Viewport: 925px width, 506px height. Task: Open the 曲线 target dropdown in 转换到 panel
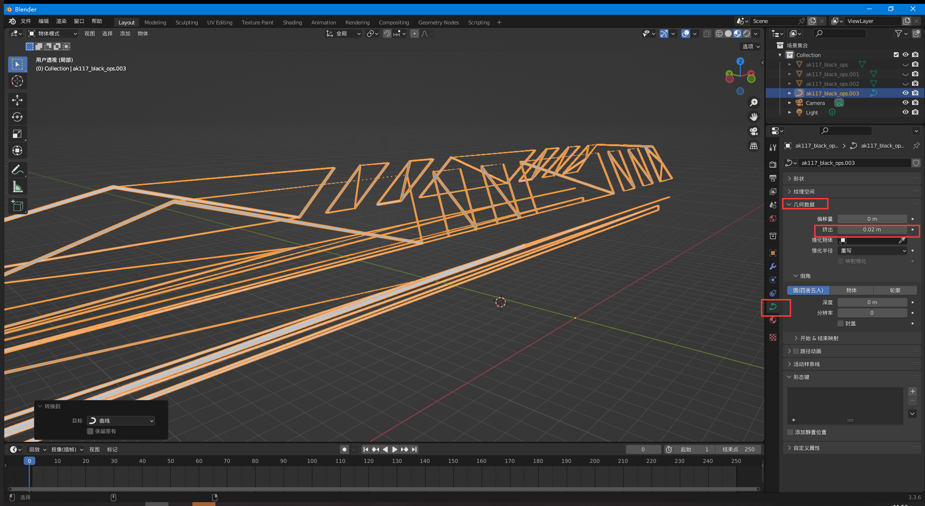point(121,421)
